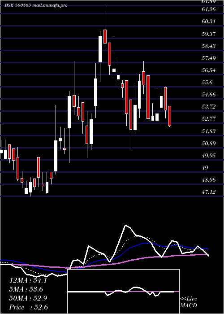The width and height of the screenshot is (224, 314).
Task: Click the 59.37 price axis label
Action: coord(209,34)
